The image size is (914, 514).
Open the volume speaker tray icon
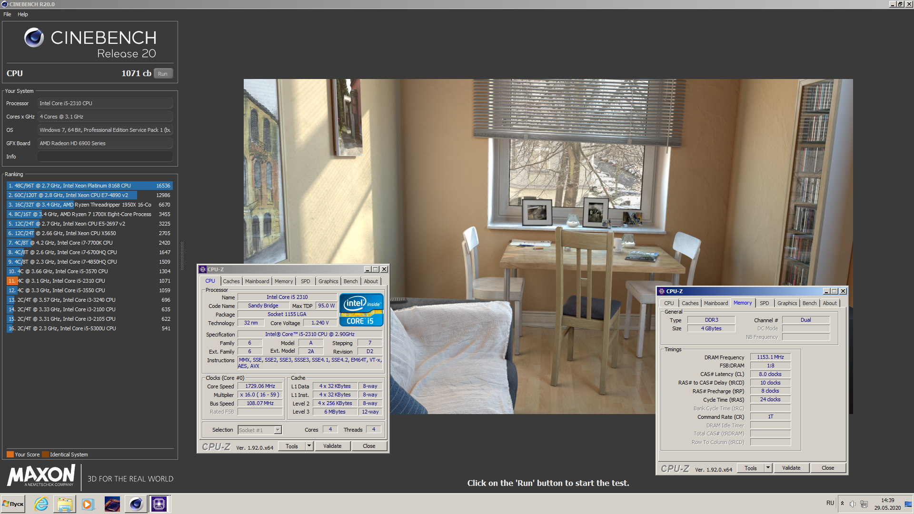pos(853,504)
